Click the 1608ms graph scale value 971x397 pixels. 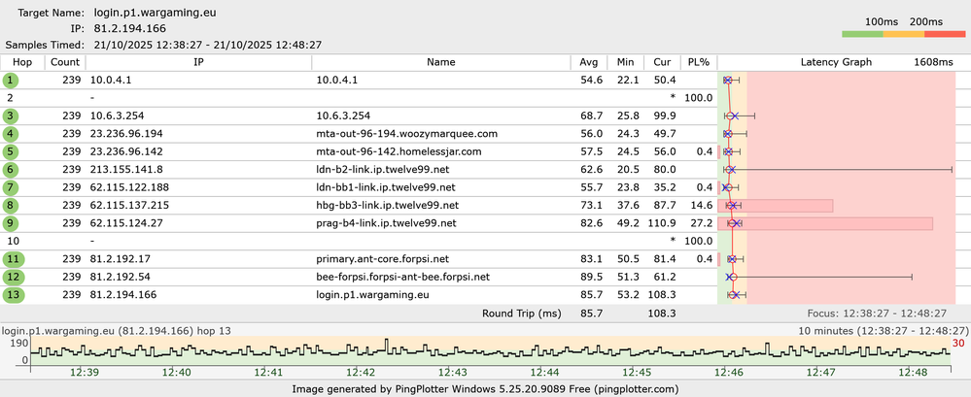point(933,62)
